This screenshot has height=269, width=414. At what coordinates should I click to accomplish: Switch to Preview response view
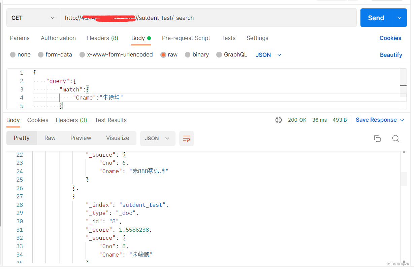(81, 138)
